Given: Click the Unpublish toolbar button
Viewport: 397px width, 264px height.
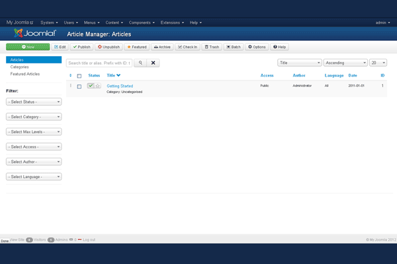Looking at the screenshot, I should [109, 47].
